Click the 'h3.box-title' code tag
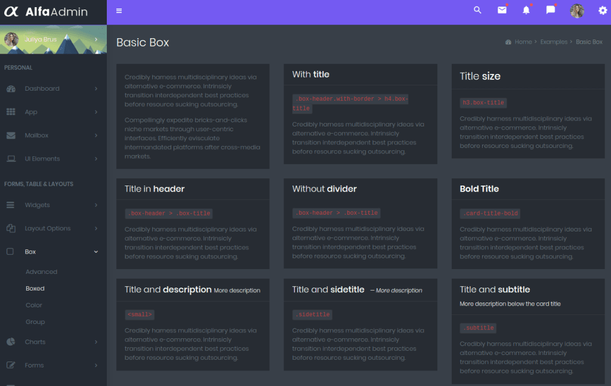The width and height of the screenshot is (611, 386). 483,103
